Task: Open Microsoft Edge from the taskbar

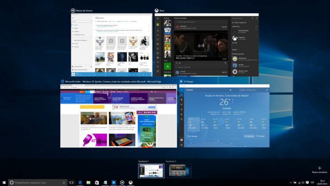Action: click(80, 183)
